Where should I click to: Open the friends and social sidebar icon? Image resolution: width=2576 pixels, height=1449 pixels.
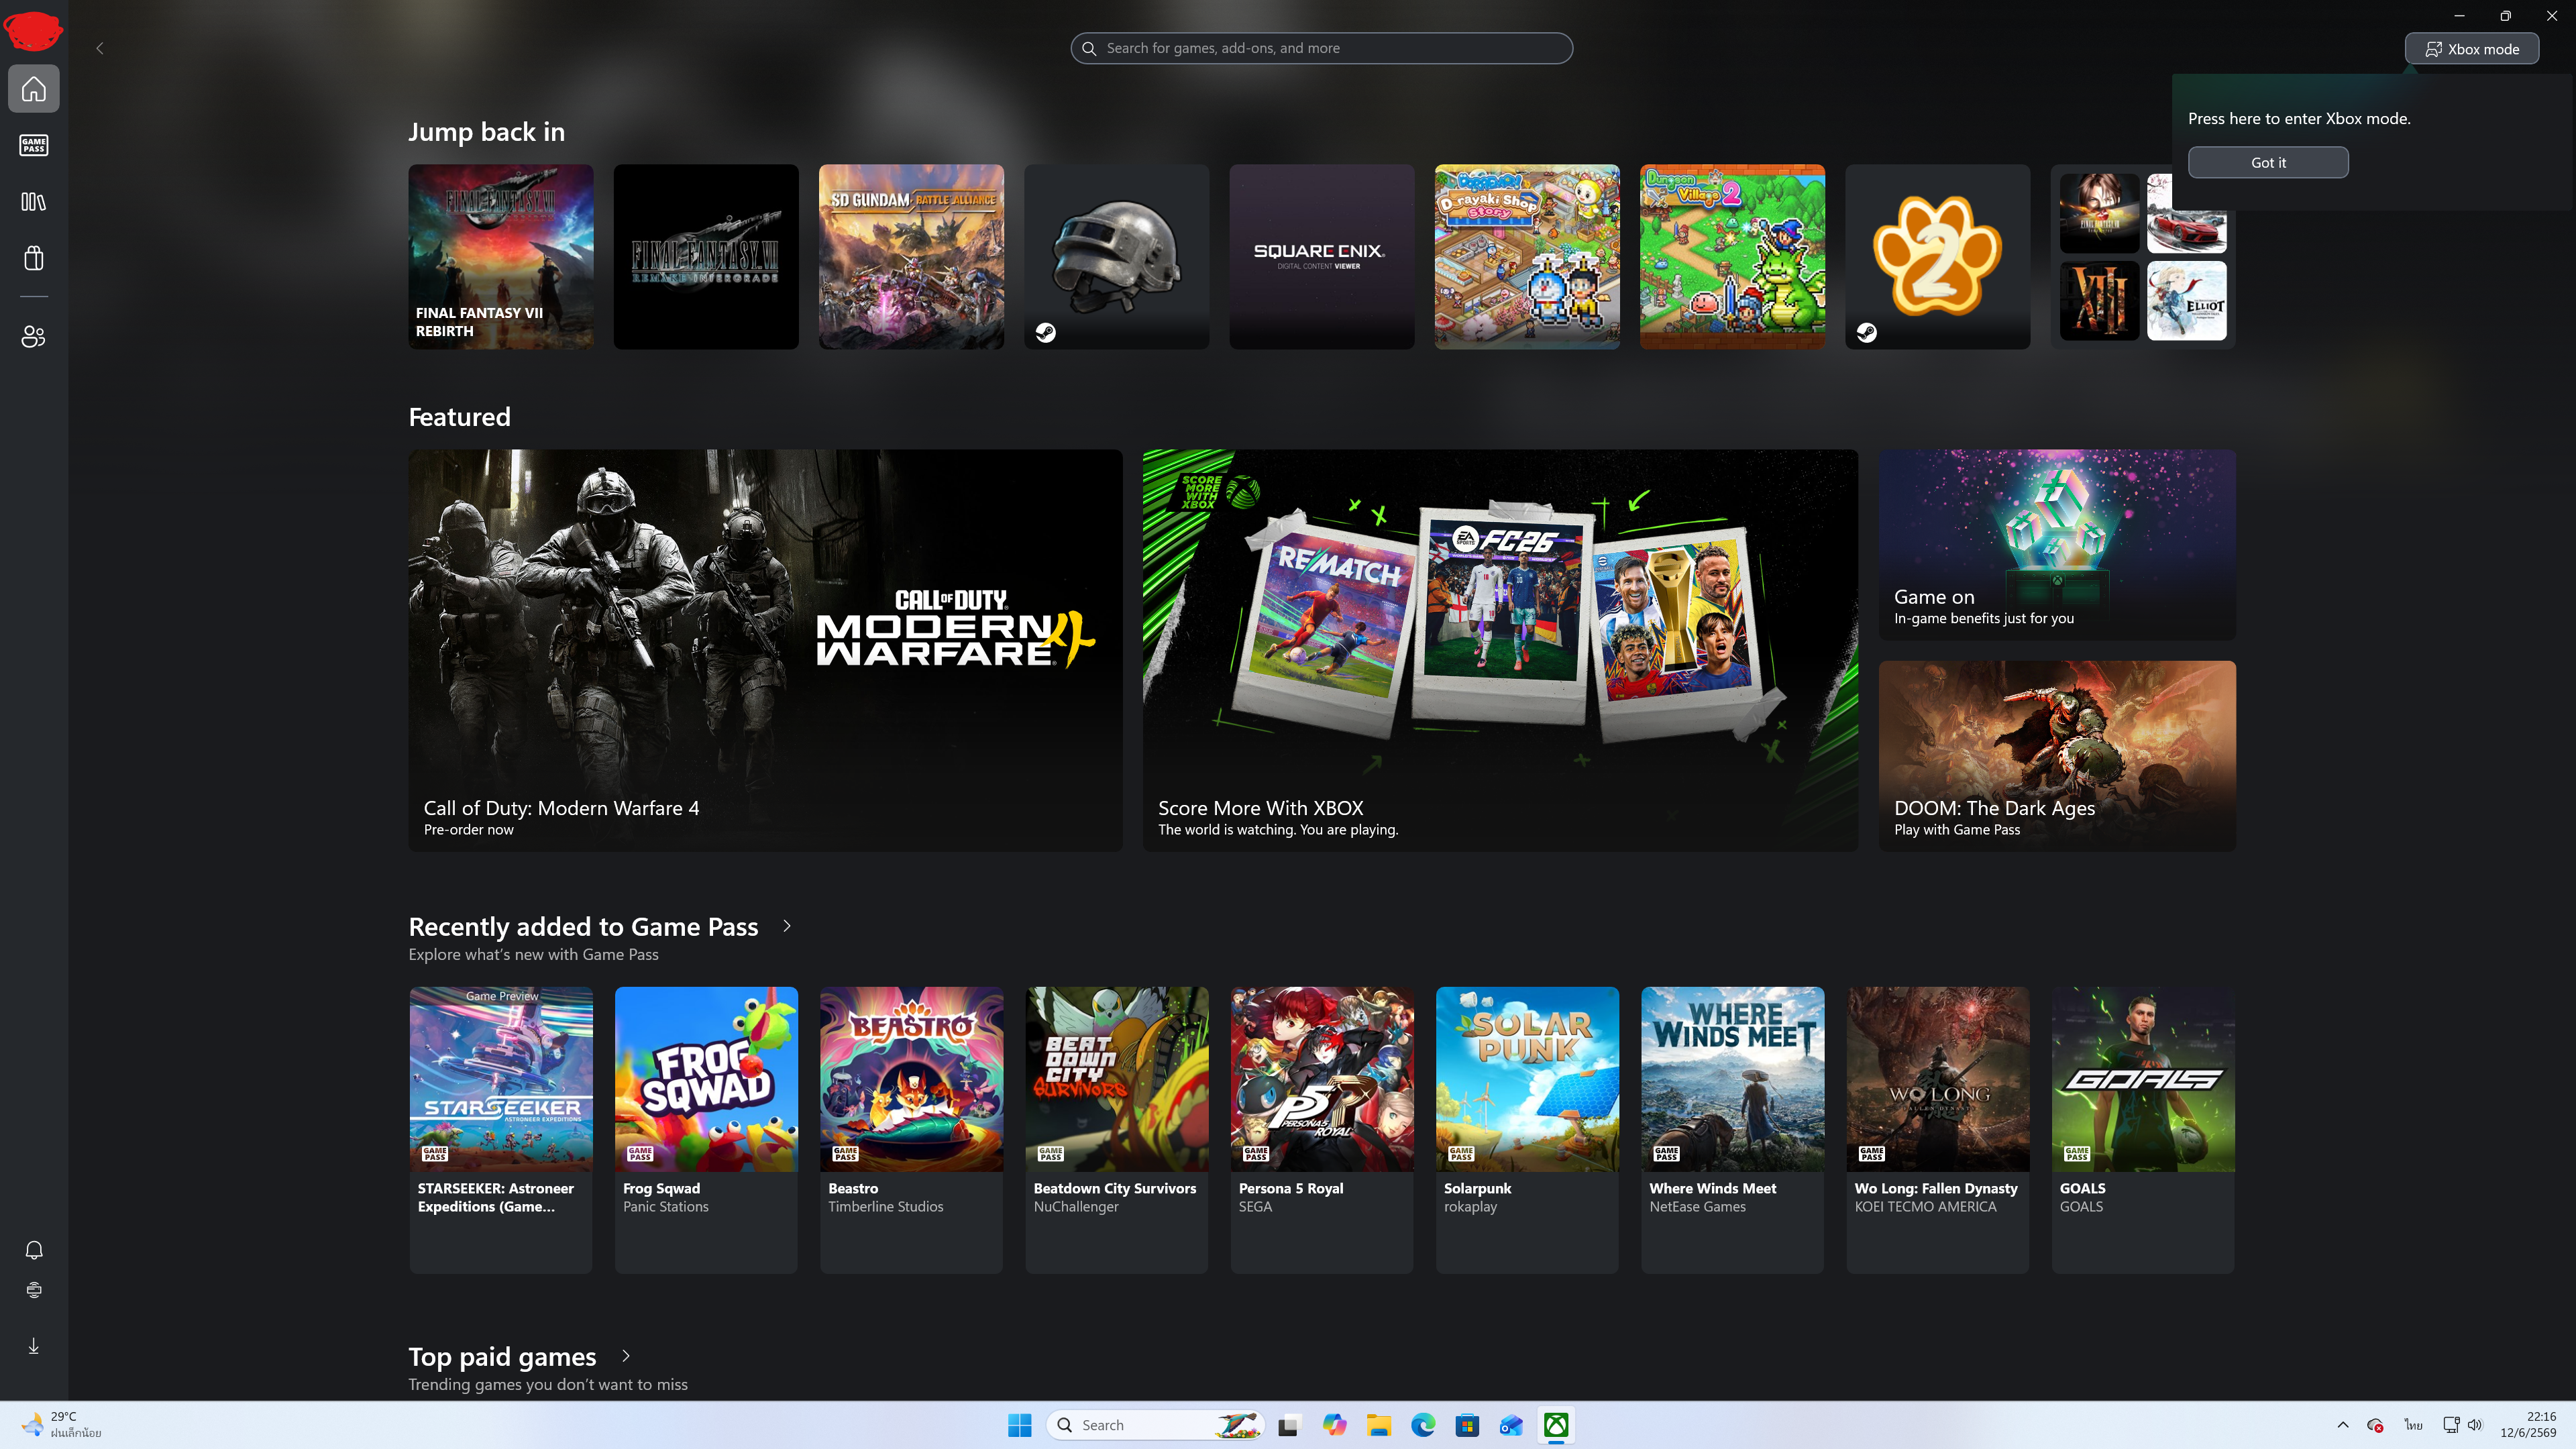pos(34,336)
